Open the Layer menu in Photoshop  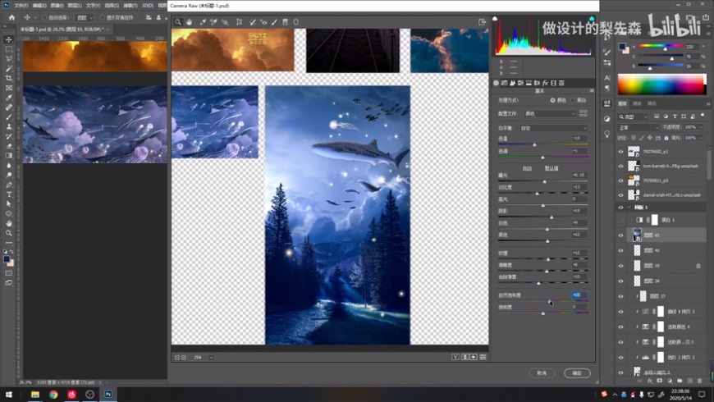click(75, 6)
